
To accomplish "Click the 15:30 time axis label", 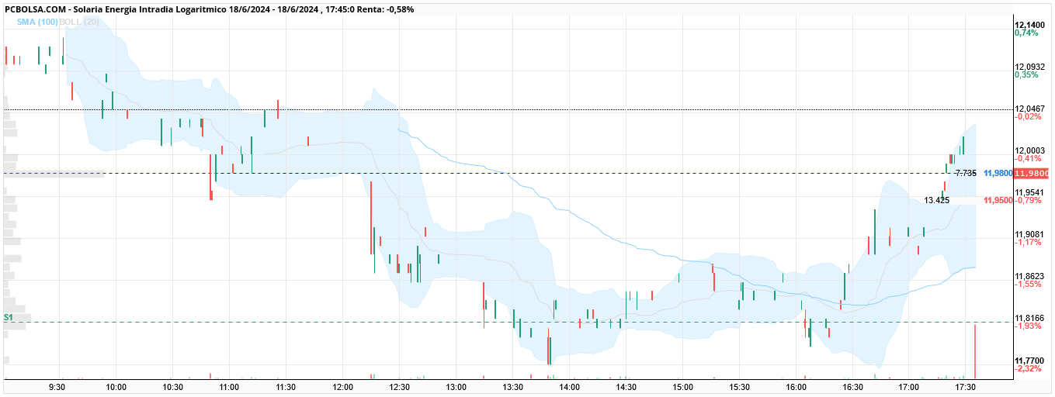I will [740, 386].
